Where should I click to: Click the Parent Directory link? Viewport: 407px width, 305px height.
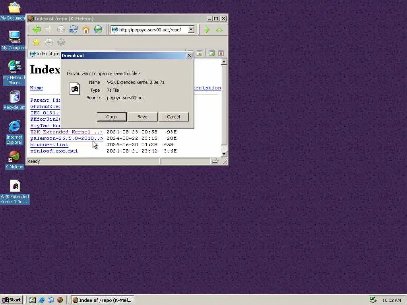tap(45, 100)
